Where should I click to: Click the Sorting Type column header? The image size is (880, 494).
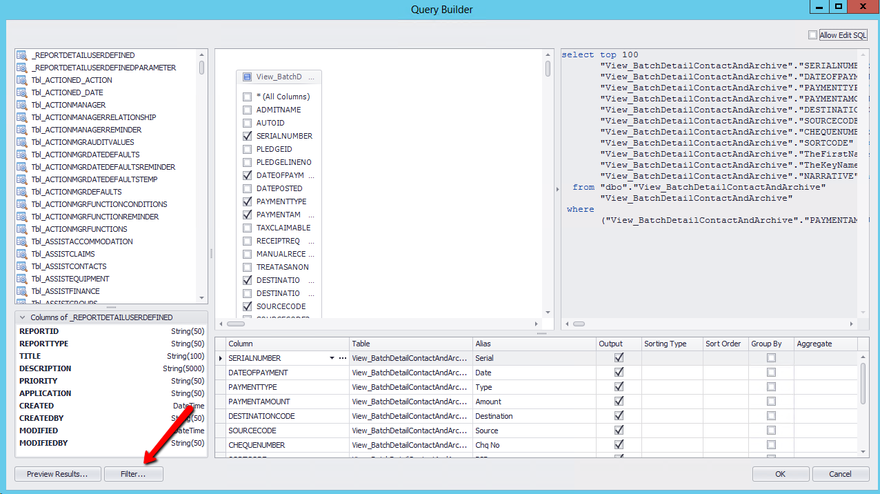[672, 344]
